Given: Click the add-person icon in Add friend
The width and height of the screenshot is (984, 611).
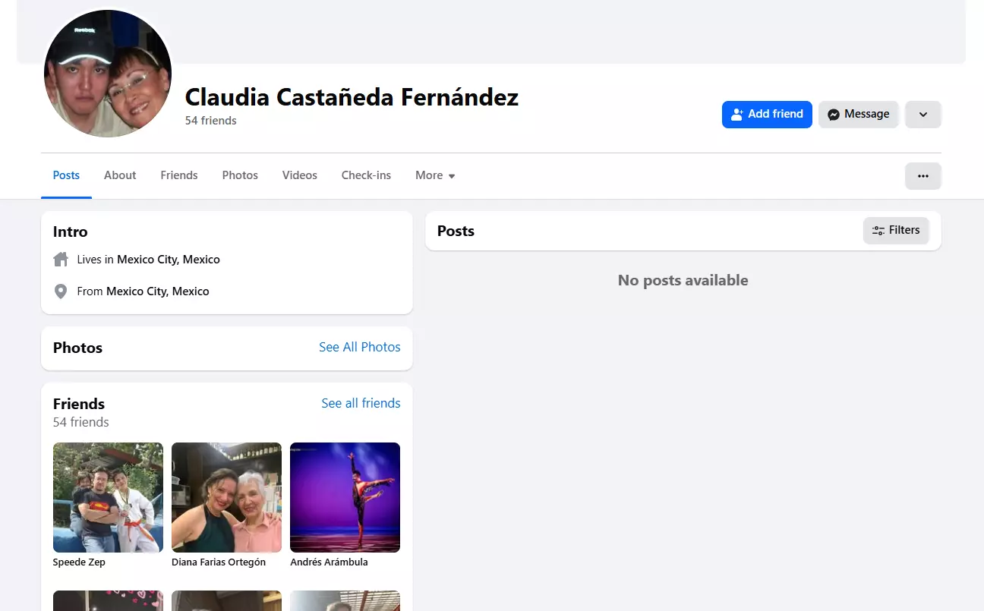Looking at the screenshot, I should [736, 115].
